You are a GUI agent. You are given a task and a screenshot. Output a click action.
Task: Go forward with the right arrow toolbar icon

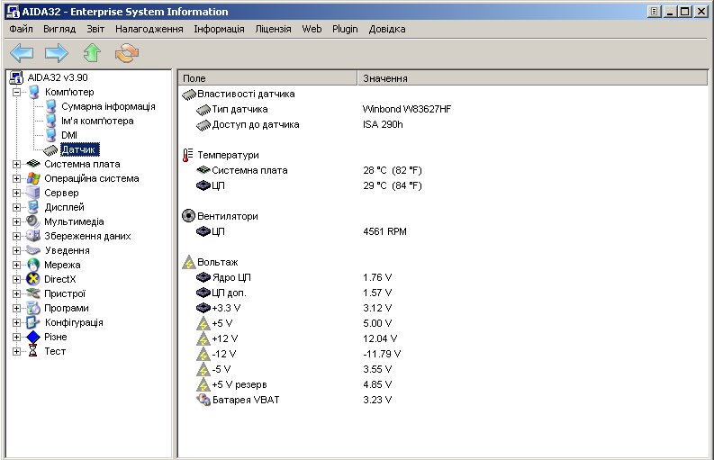(x=57, y=53)
